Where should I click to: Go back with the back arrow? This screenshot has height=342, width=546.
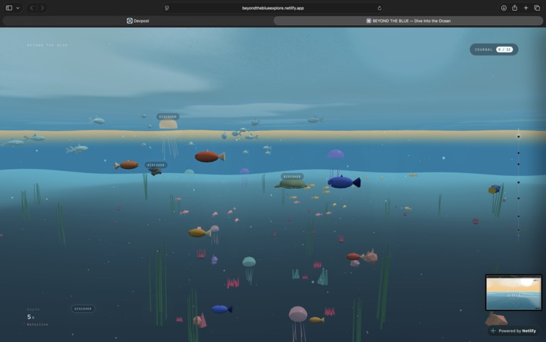pos(31,7)
